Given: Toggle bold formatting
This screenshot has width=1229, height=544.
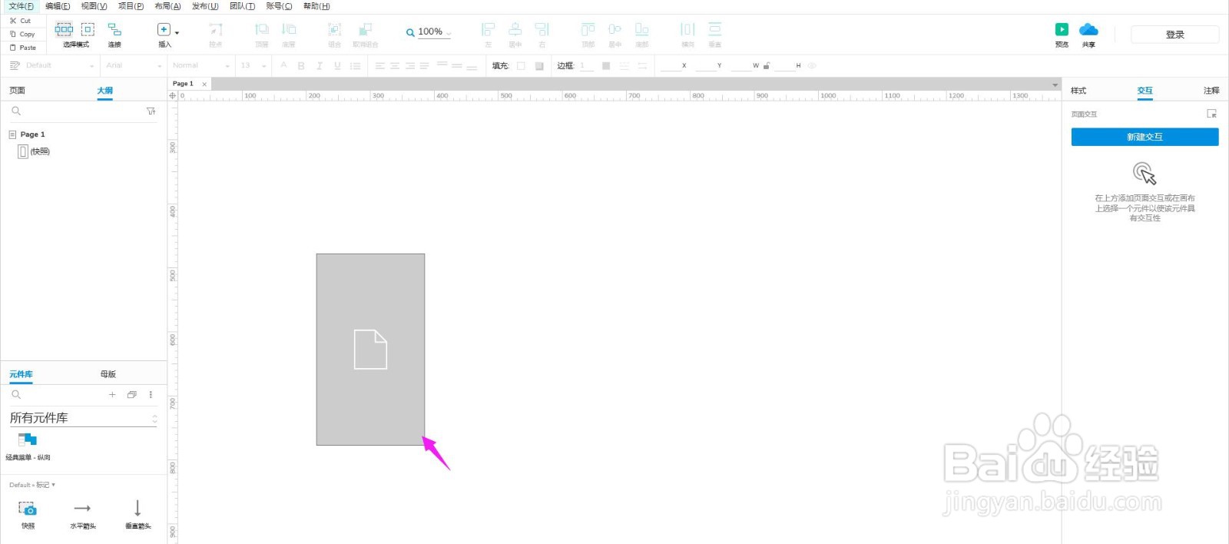Looking at the screenshot, I should 301,66.
